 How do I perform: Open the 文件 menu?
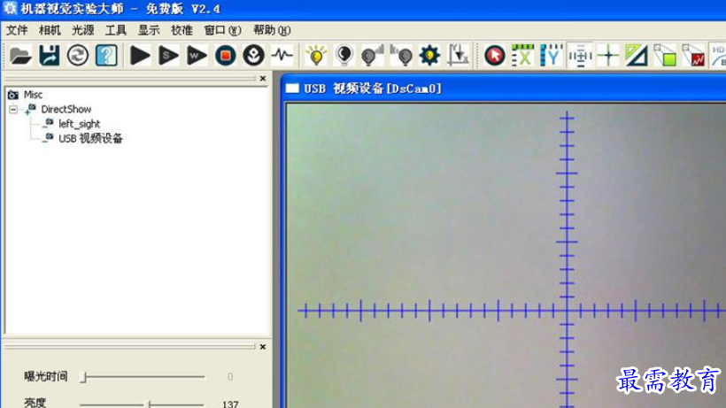17,30
